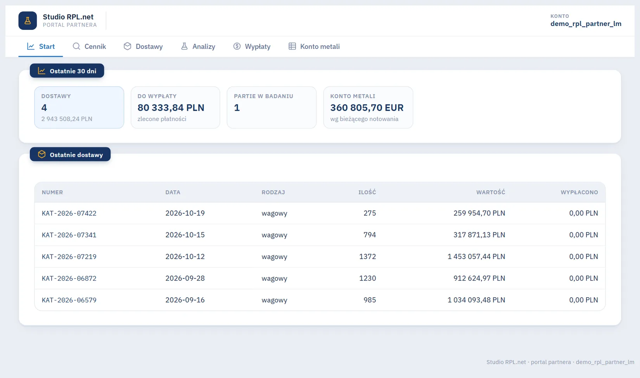Click the account name demo_rpl_partner_lm
This screenshot has height=378, width=640.
tap(586, 24)
